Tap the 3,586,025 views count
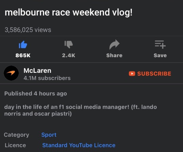The height and width of the screenshot is (152, 183). (28, 30)
